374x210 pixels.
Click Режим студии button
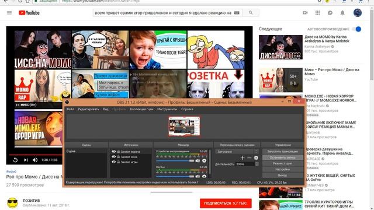283,163
